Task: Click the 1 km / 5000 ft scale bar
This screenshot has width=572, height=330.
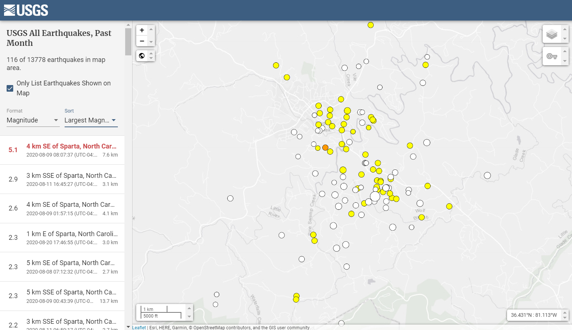Action: pos(161,312)
